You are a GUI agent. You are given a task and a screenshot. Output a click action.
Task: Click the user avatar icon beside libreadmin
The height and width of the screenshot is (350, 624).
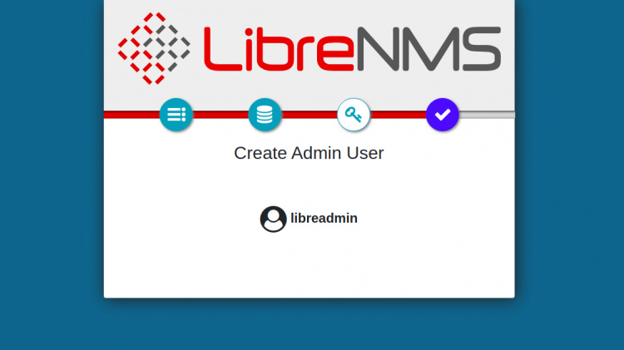click(273, 219)
